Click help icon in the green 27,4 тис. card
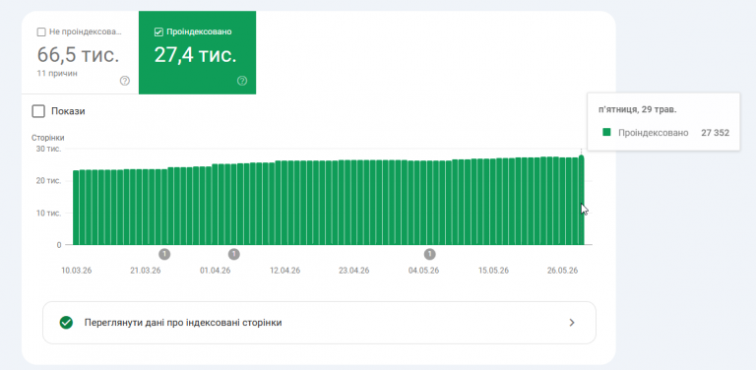 [x=242, y=81]
